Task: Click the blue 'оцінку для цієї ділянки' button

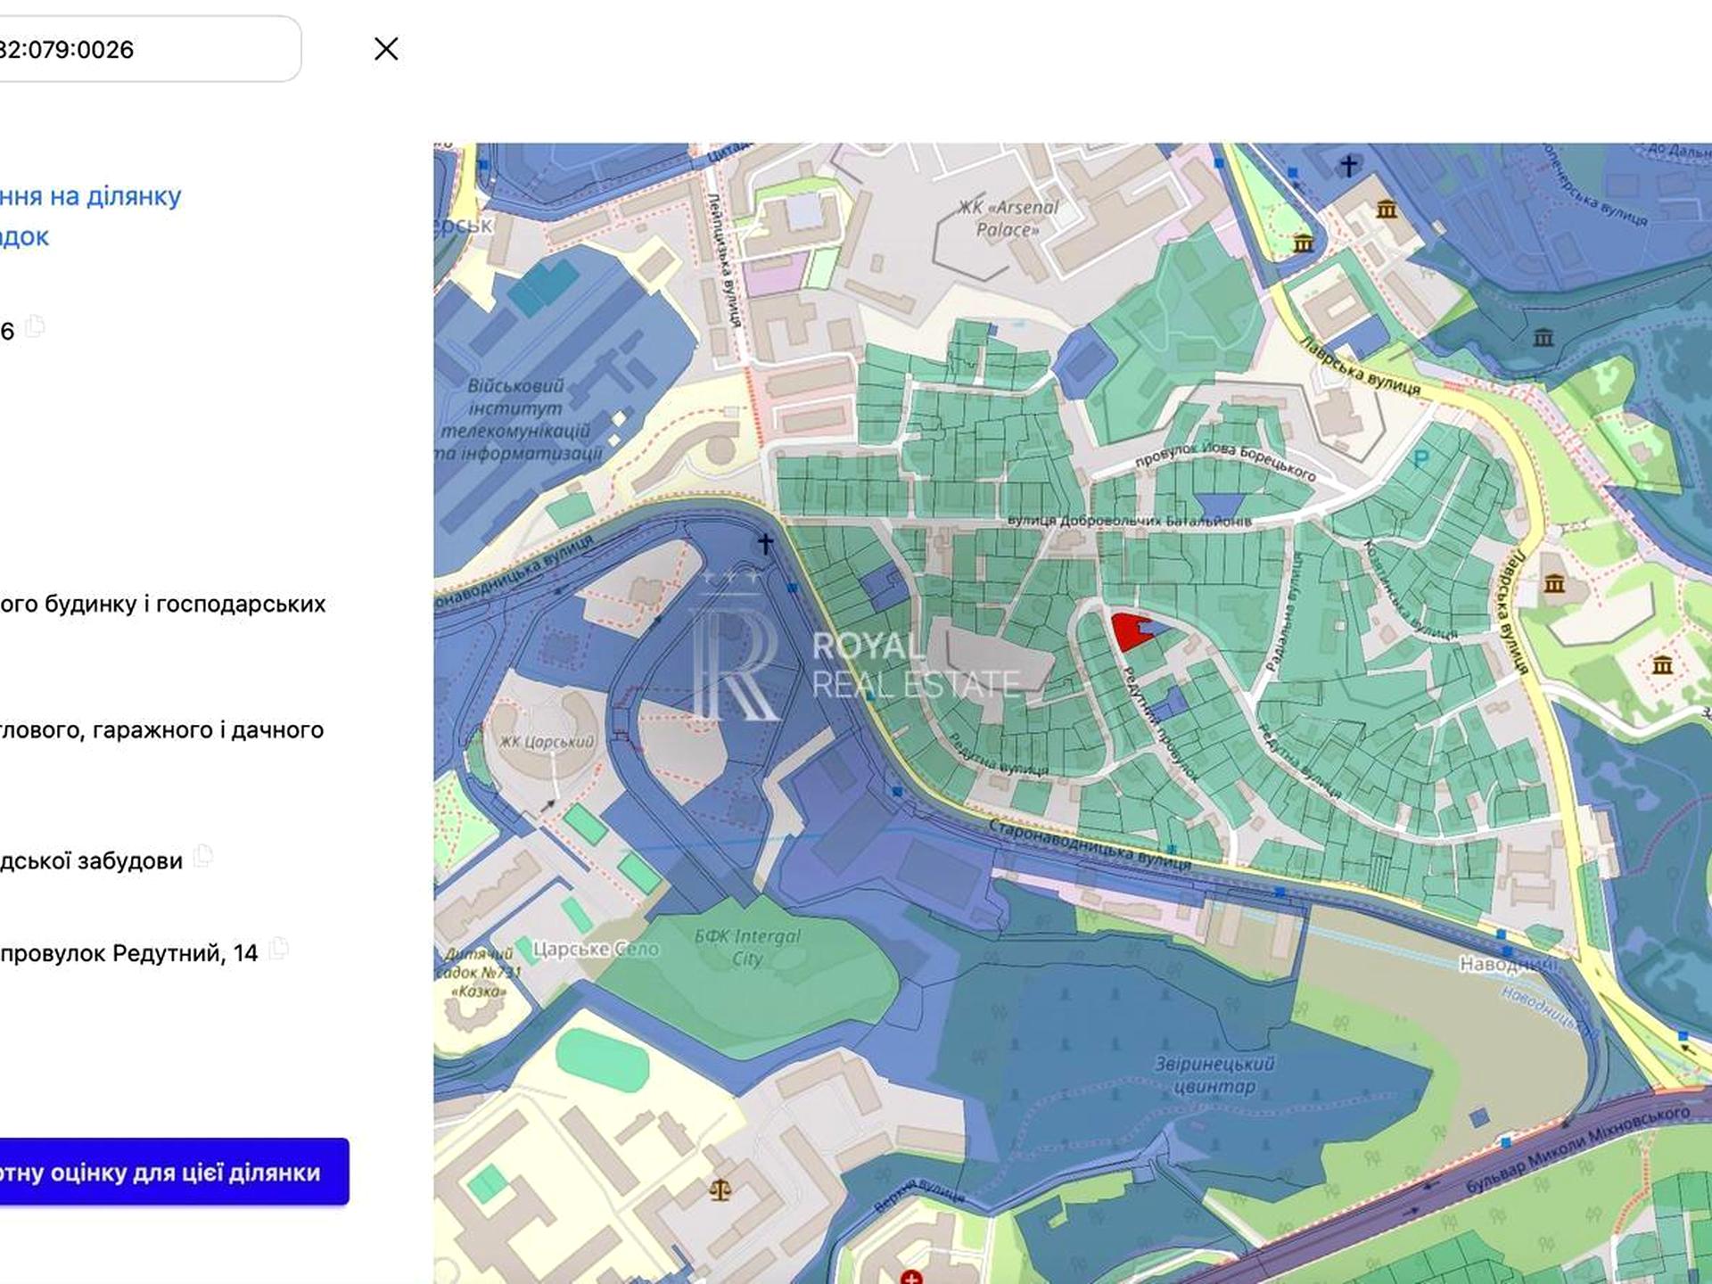Action: (174, 1172)
